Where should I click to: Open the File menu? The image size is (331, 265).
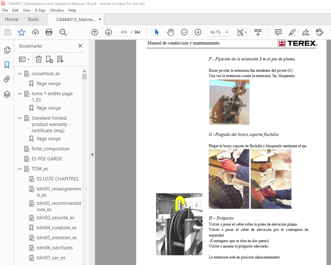coord(5,10)
